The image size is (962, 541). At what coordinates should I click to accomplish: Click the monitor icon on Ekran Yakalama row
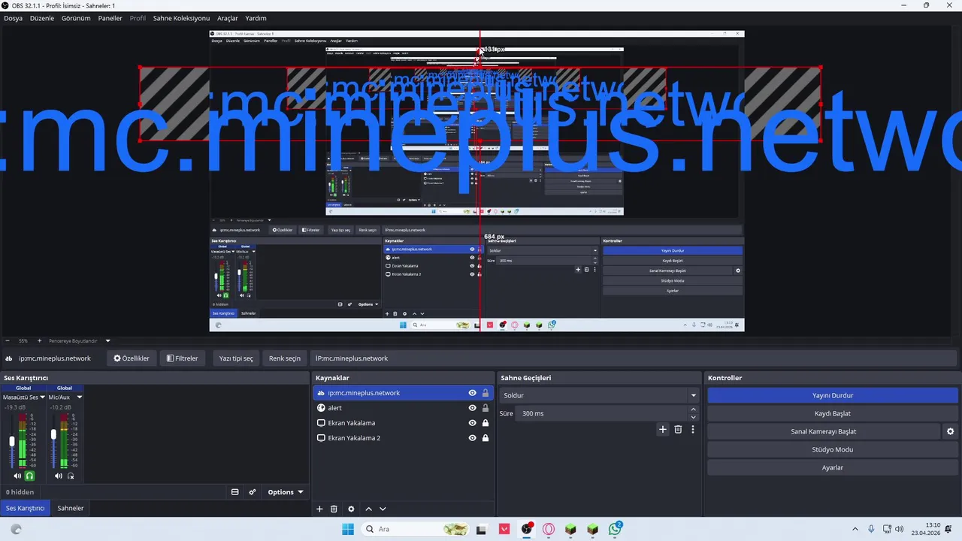[x=321, y=423]
